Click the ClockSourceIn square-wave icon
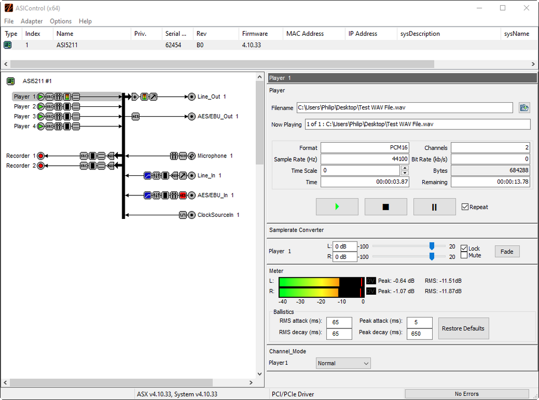Screen dimensions: 539x400 183,215
